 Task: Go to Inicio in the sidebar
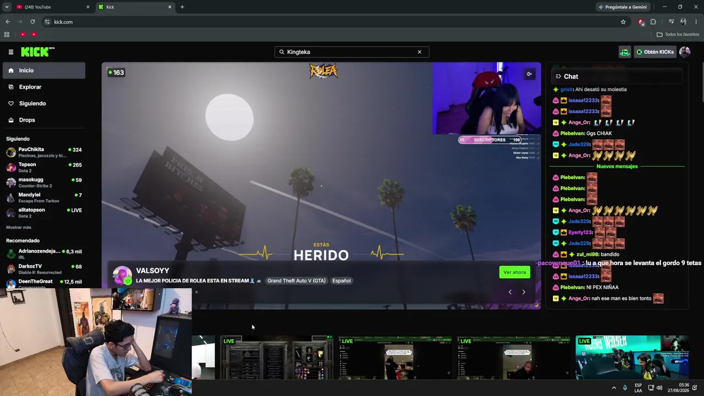44,70
